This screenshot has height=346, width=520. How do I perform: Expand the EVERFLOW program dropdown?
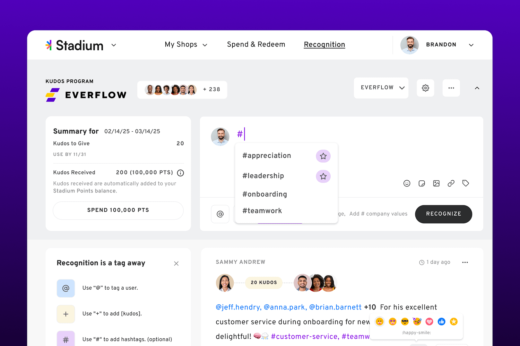[x=381, y=88]
